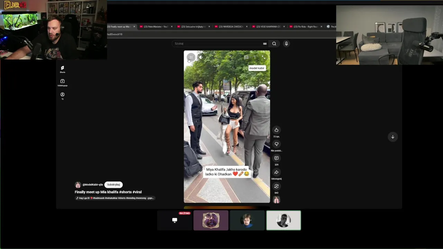Click title 'Finally meet up Mia khalifa #shorts #viral'
Viewport: 443px width, 249px height.
108,192
